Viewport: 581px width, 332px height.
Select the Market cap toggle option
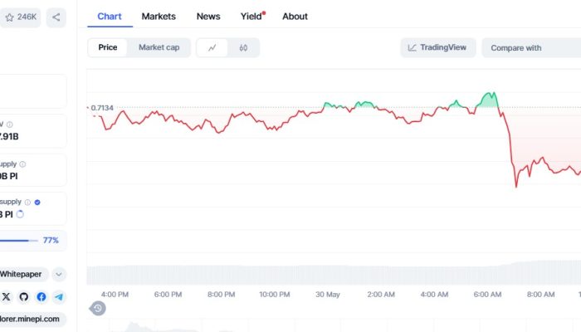pos(159,48)
